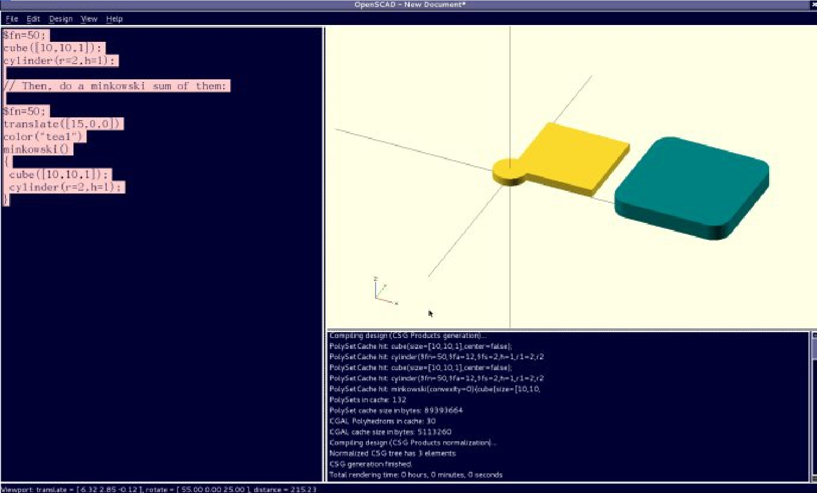Click the XYZ axes orientation indicator

(x=384, y=291)
